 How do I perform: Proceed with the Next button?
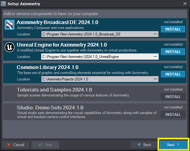point(173,145)
